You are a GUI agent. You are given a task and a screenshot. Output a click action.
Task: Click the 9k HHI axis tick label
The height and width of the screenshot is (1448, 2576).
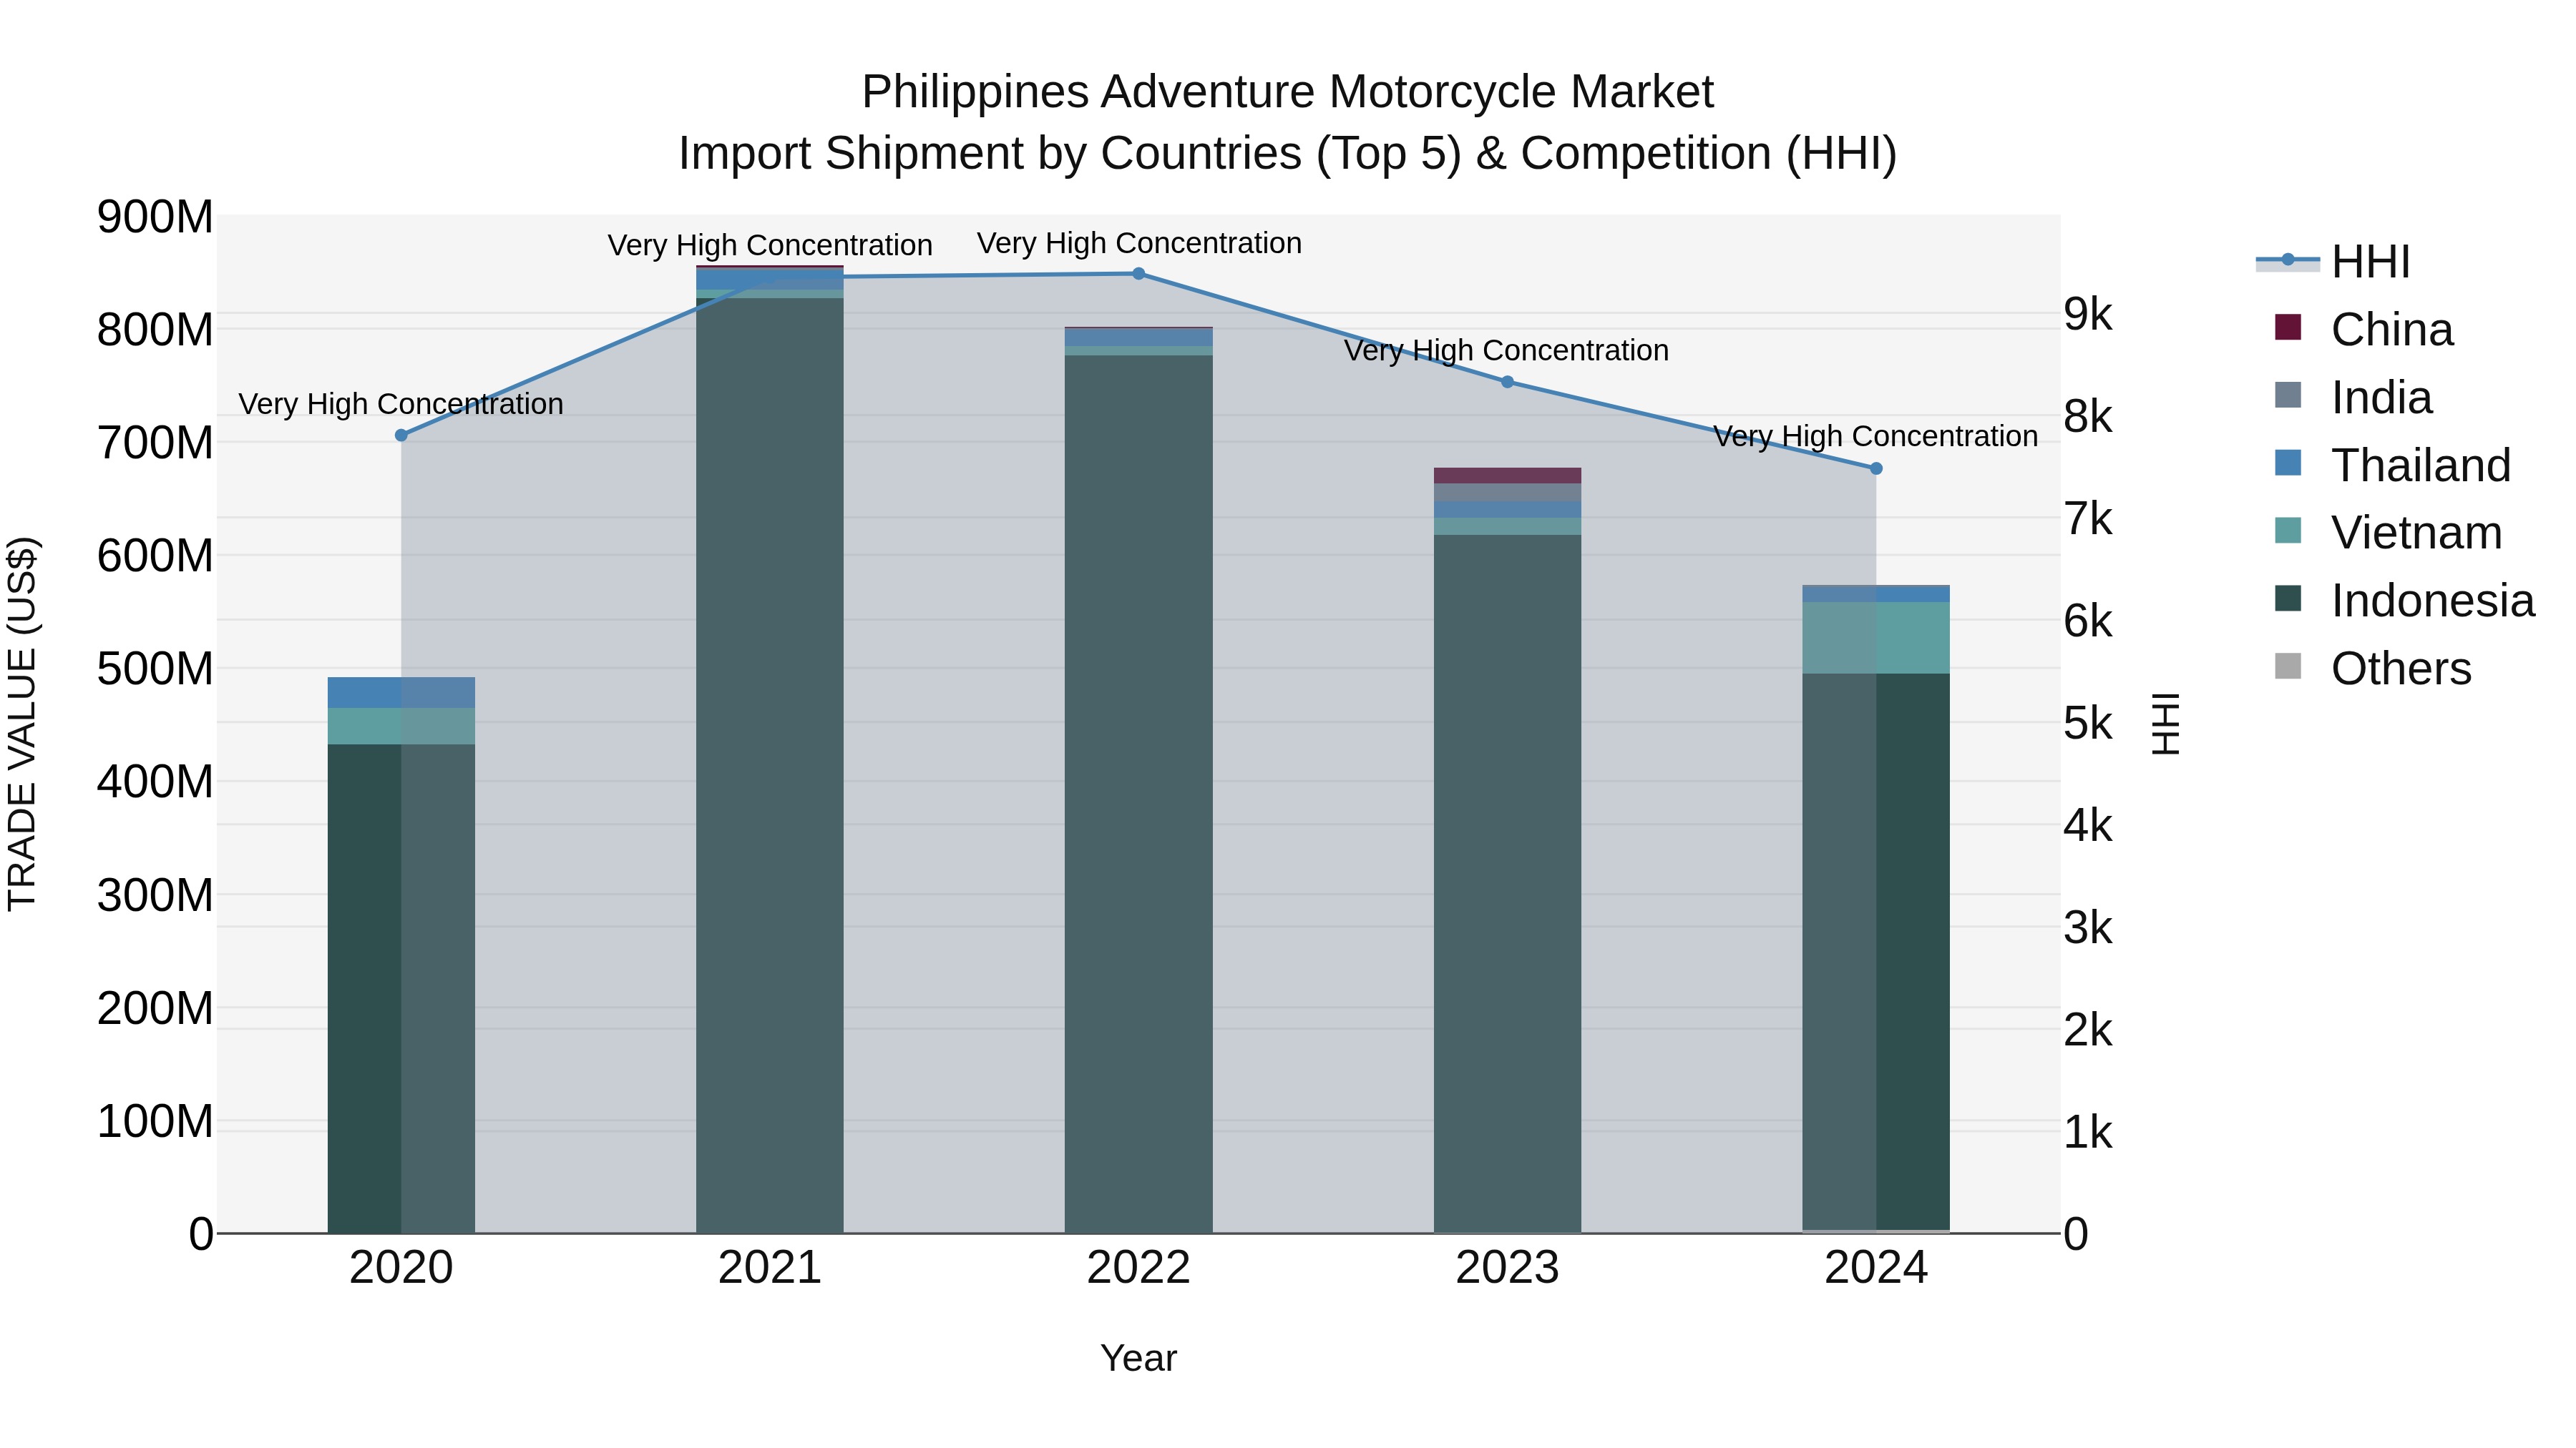(x=2088, y=314)
